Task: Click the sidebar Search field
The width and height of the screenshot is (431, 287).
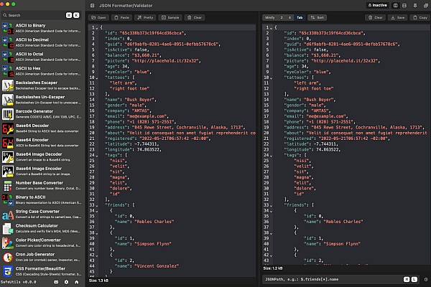Action: pos(41,15)
